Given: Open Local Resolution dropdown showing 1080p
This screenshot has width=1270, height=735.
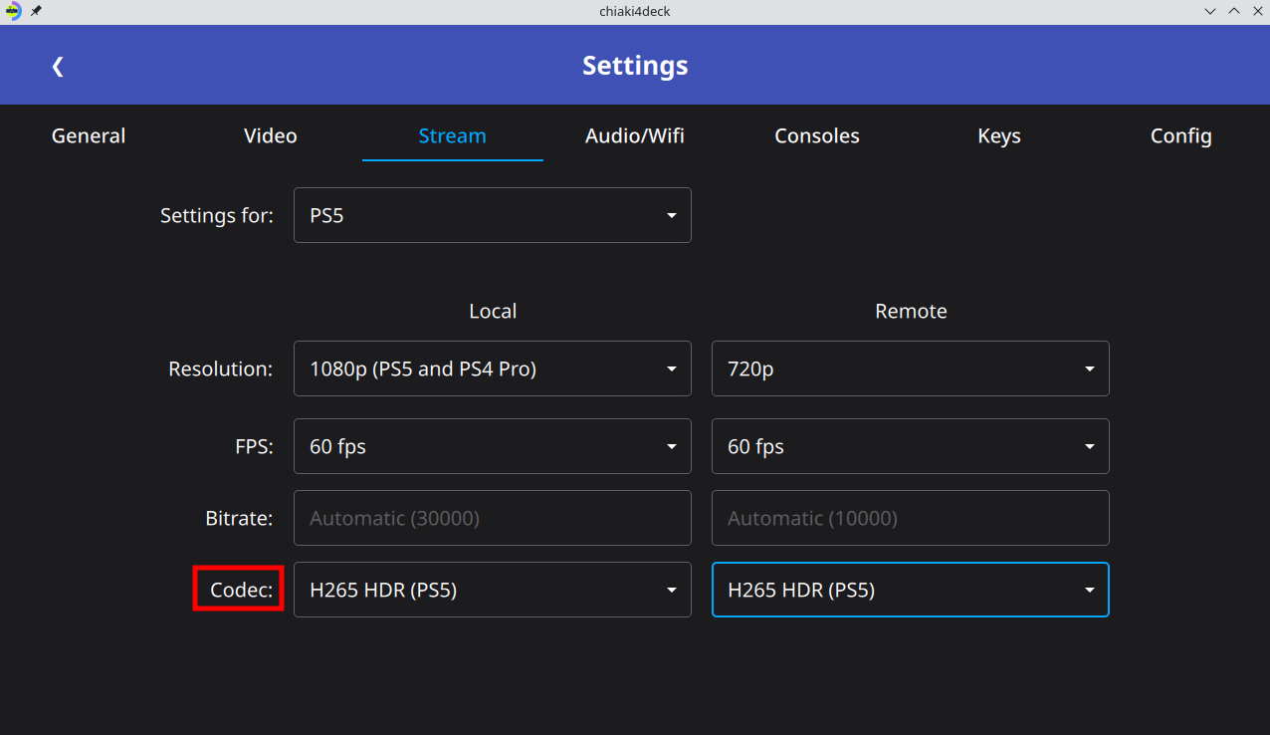Looking at the screenshot, I should [493, 368].
